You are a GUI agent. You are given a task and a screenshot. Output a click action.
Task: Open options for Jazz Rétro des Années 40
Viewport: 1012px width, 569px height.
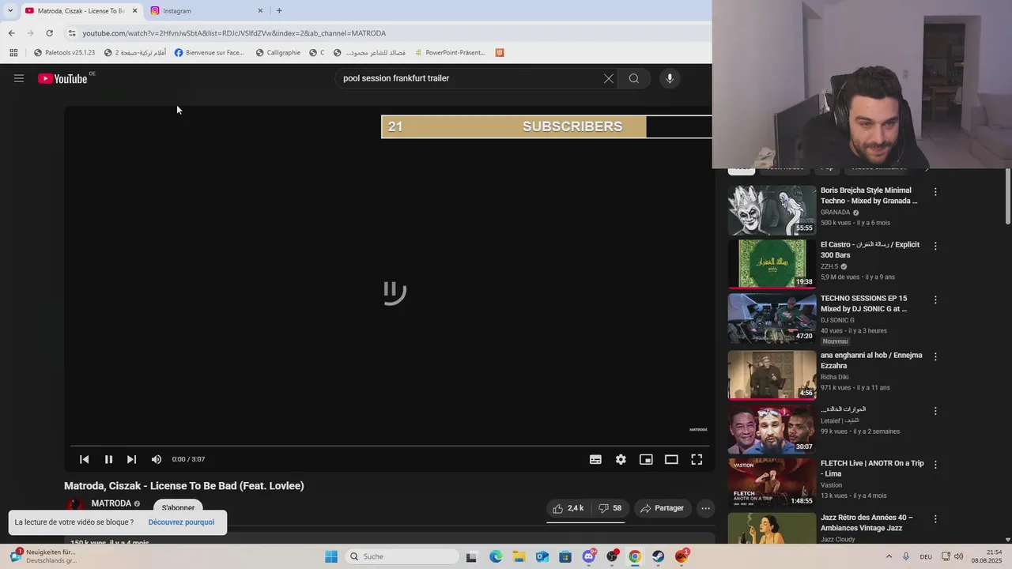(935, 519)
